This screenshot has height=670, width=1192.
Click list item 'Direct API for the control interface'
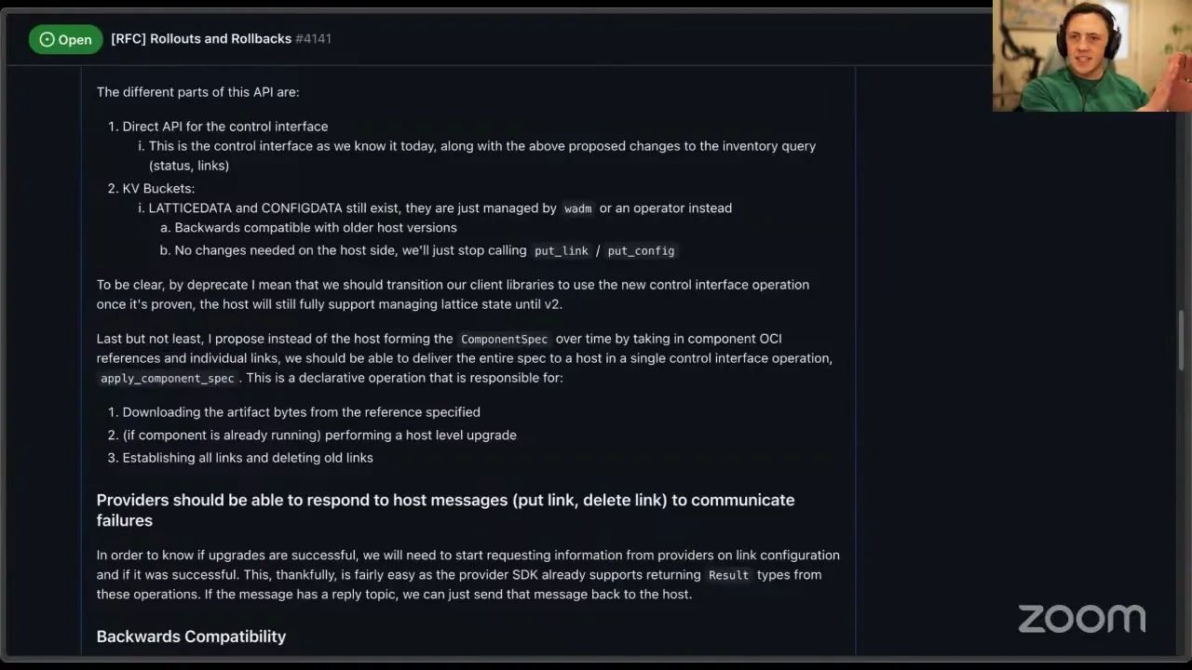pyautogui.click(x=224, y=127)
